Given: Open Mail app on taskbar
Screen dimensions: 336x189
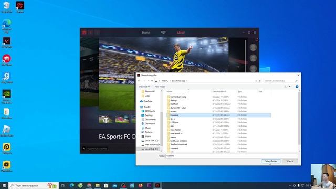Looking at the screenshot, I should click(115, 185).
